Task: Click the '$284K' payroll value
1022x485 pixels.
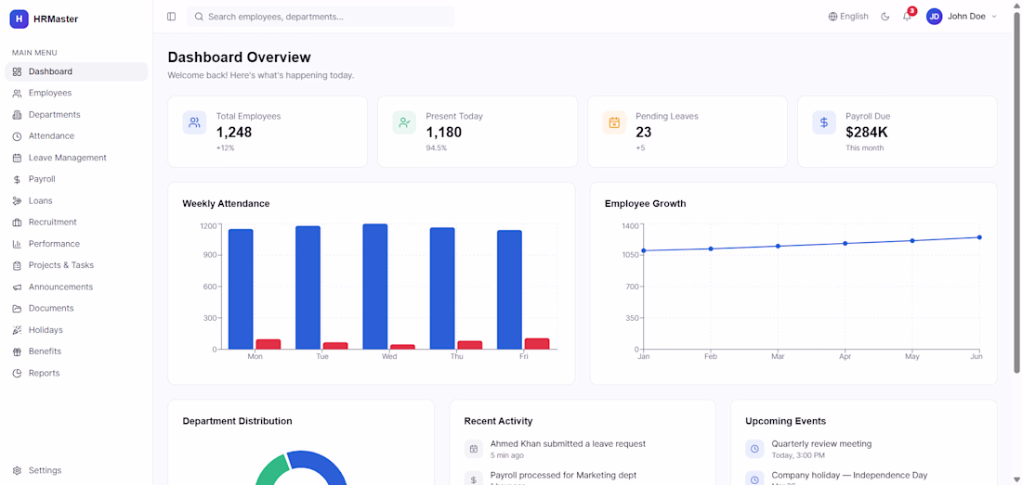Action: [x=867, y=133]
